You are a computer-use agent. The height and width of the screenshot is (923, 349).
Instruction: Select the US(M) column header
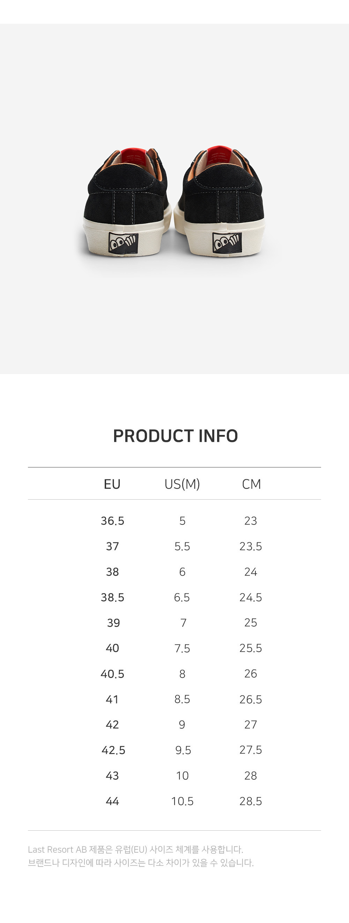point(182,484)
